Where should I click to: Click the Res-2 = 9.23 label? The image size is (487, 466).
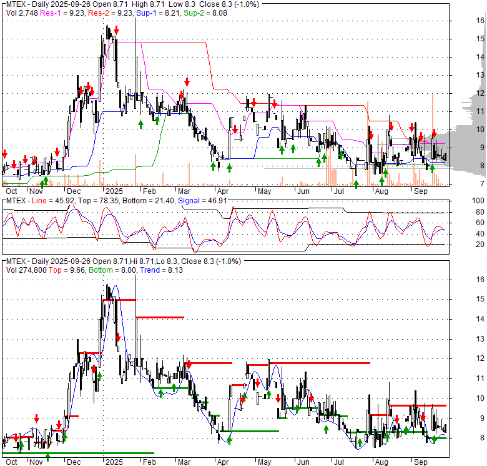coord(110,13)
